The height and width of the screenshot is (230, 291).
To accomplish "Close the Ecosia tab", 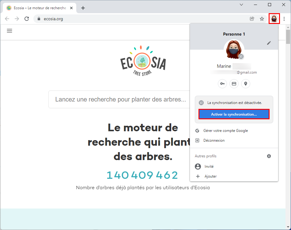I will (x=71, y=8).
